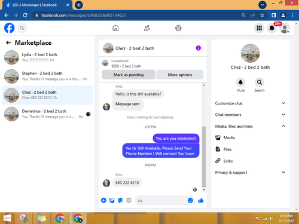Open the Chrome profile icon
Viewport: 299px width, 224px height.
tap(283, 15)
